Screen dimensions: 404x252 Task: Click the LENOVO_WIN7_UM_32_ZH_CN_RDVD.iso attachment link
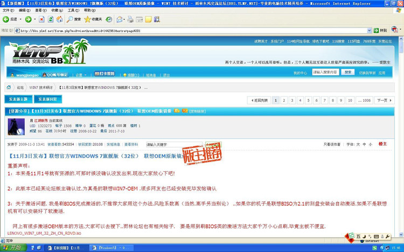click(44, 233)
